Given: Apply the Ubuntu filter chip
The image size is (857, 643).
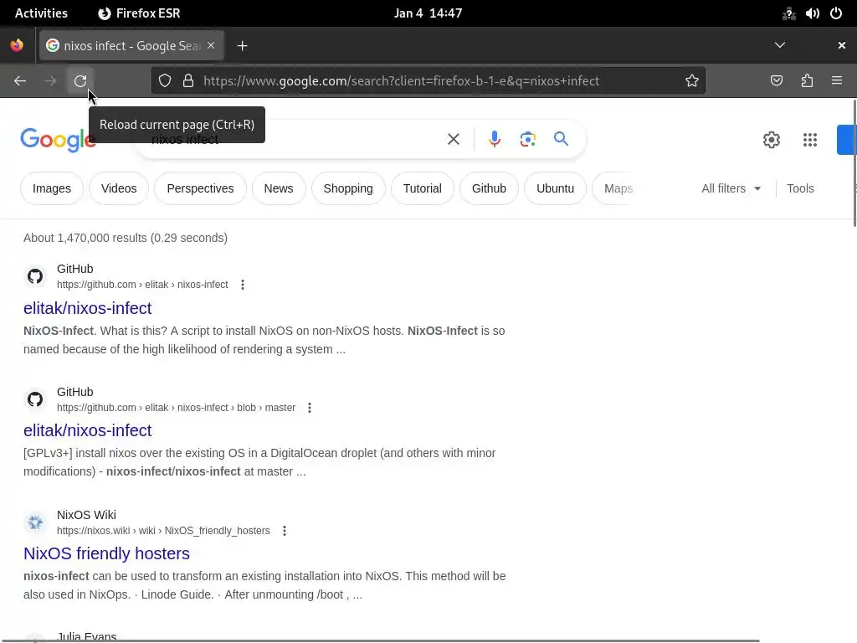Looking at the screenshot, I should pyautogui.click(x=556, y=188).
